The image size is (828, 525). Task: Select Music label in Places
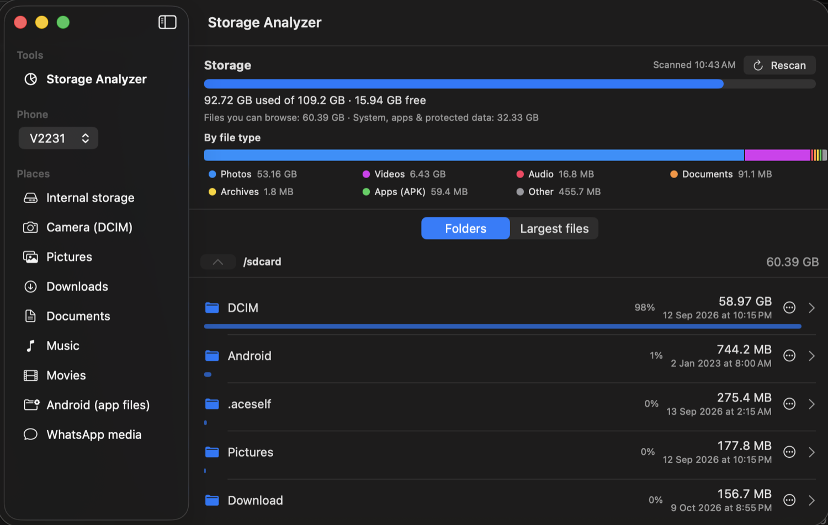63,346
